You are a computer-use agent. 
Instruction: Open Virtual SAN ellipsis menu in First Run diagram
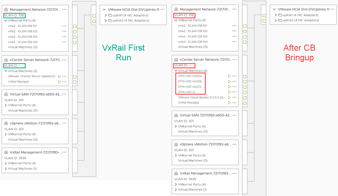click(64, 94)
